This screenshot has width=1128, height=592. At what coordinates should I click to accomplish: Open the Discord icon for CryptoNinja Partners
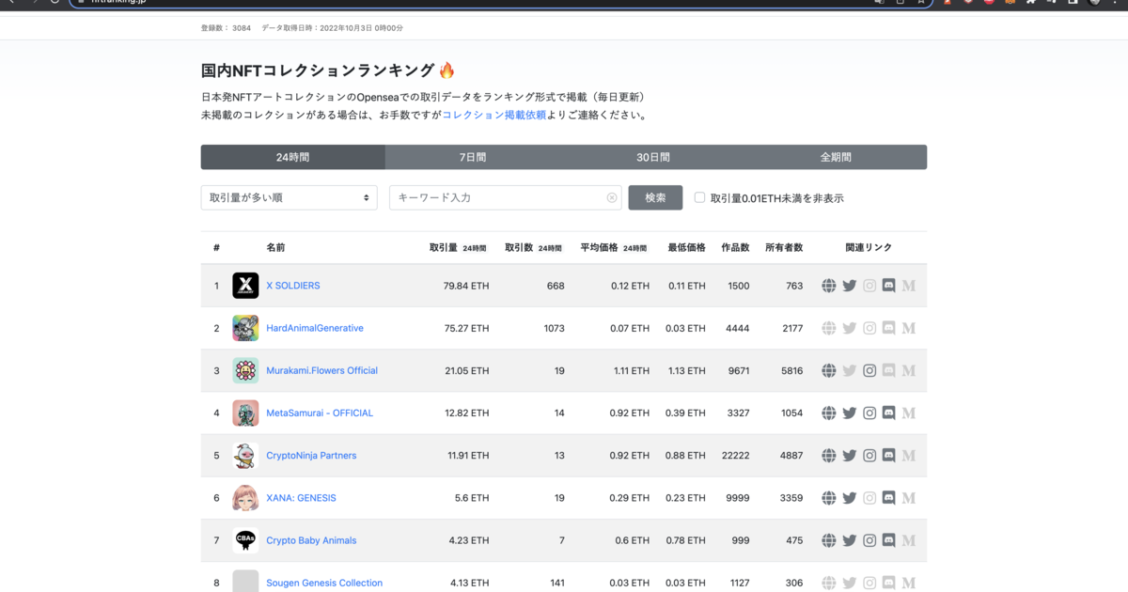click(x=888, y=456)
